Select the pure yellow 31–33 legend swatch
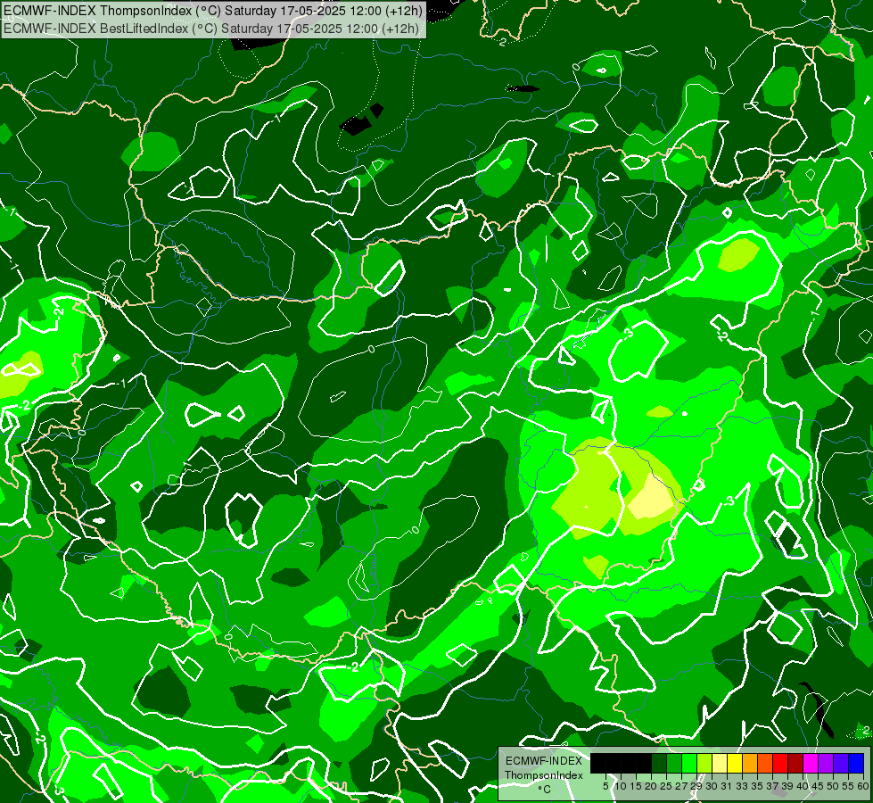Image resolution: width=873 pixels, height=803 pixels. tap(735, 764)
